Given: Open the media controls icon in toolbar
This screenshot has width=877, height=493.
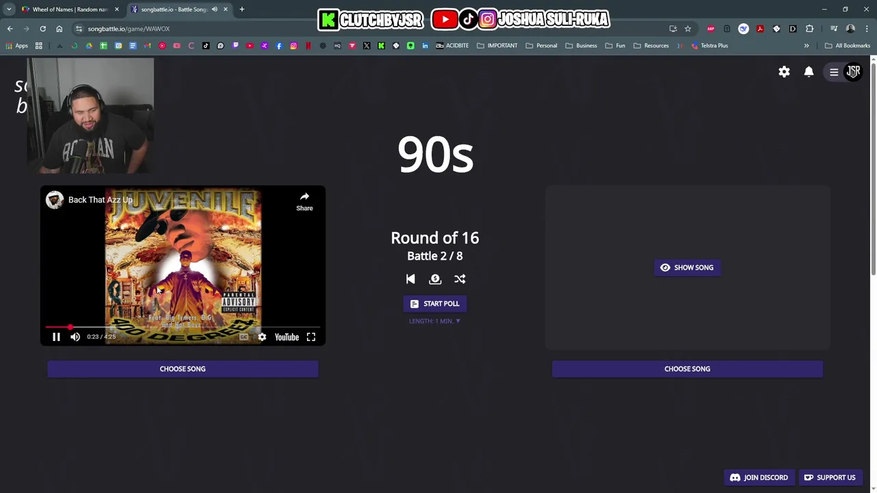Looking at the screenshot, I should pos(834,29).
